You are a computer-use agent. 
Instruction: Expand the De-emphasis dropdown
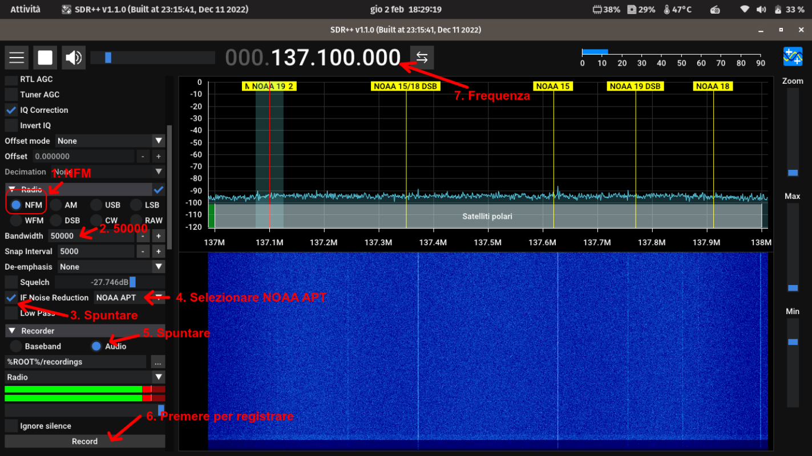click(x=110, y=267)
